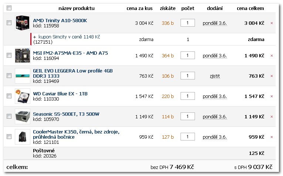The height and width of the screenshot is (176, 283).
Task: Open AMD Trinity A10-5800K product thumbnail
Action: (x=23, y=23)
